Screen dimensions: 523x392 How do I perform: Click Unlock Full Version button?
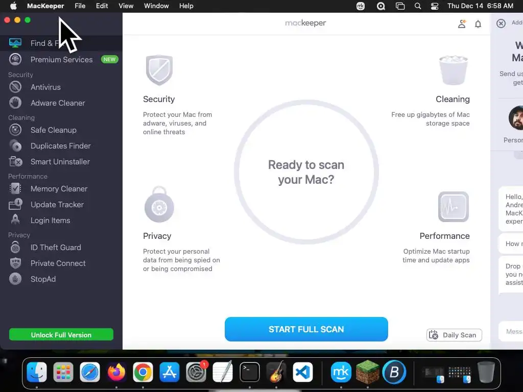pyautogui.click(x=61, y=335)
